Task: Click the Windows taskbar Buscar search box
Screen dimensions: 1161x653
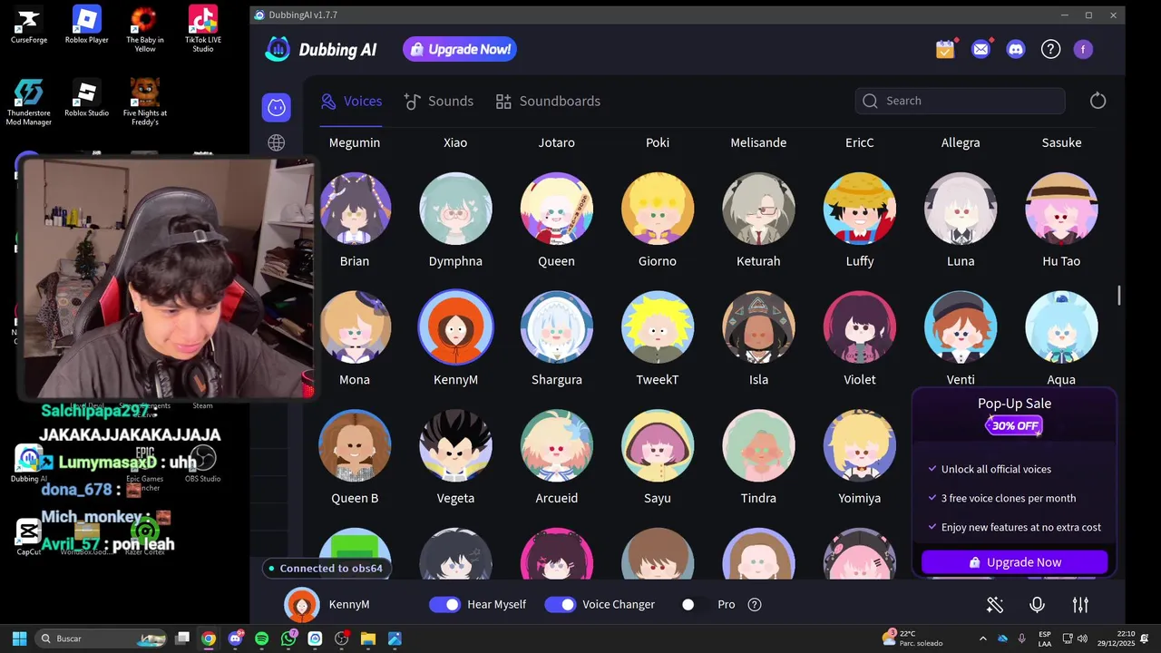Action: [102, 638]
